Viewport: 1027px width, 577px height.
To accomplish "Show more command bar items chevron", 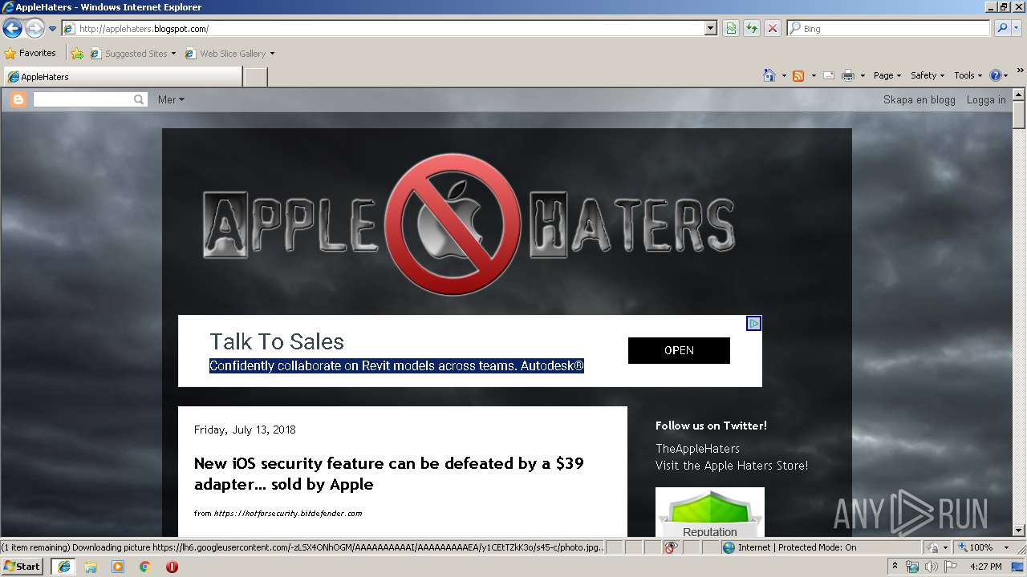I will point(1021,71).
